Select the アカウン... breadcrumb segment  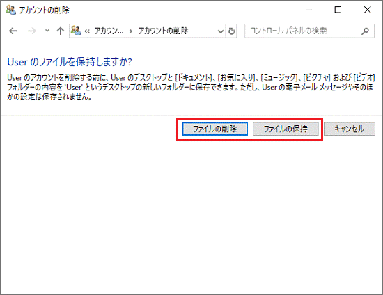109,31
